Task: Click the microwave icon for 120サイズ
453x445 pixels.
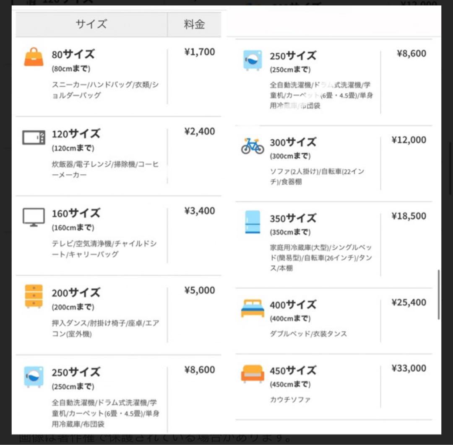Action: (34, 137)
